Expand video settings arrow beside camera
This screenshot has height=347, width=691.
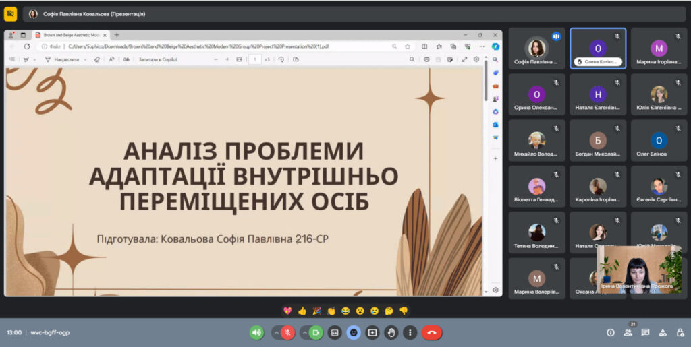(304, 332)
